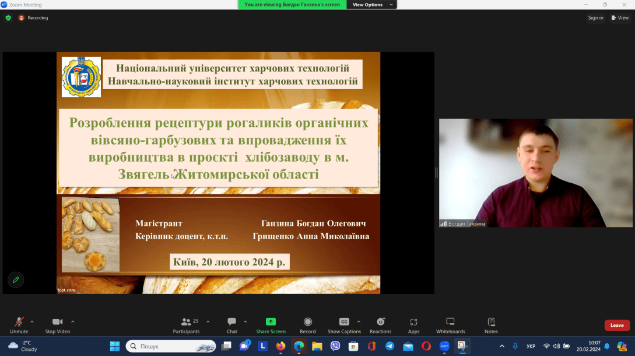Open meeting Notes
The width and height of the screenshot is (635, 356).
point(491,325)
